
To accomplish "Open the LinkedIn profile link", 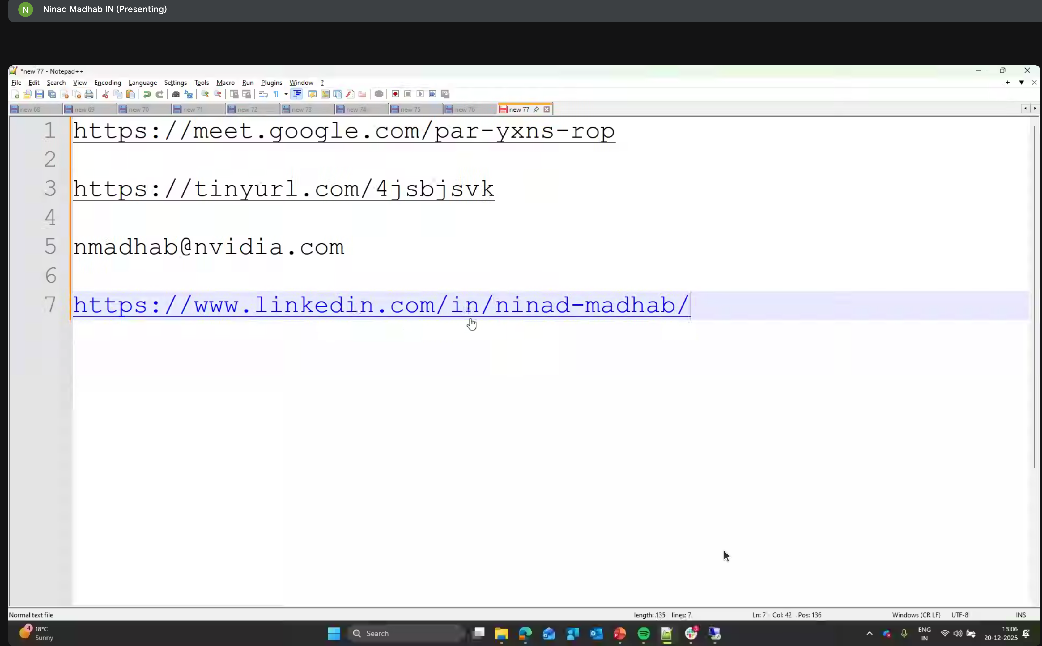I will pos(380,305).
